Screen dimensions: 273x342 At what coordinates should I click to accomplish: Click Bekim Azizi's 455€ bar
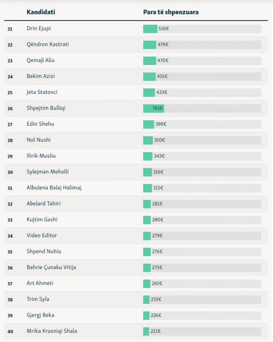coord(149,77)
